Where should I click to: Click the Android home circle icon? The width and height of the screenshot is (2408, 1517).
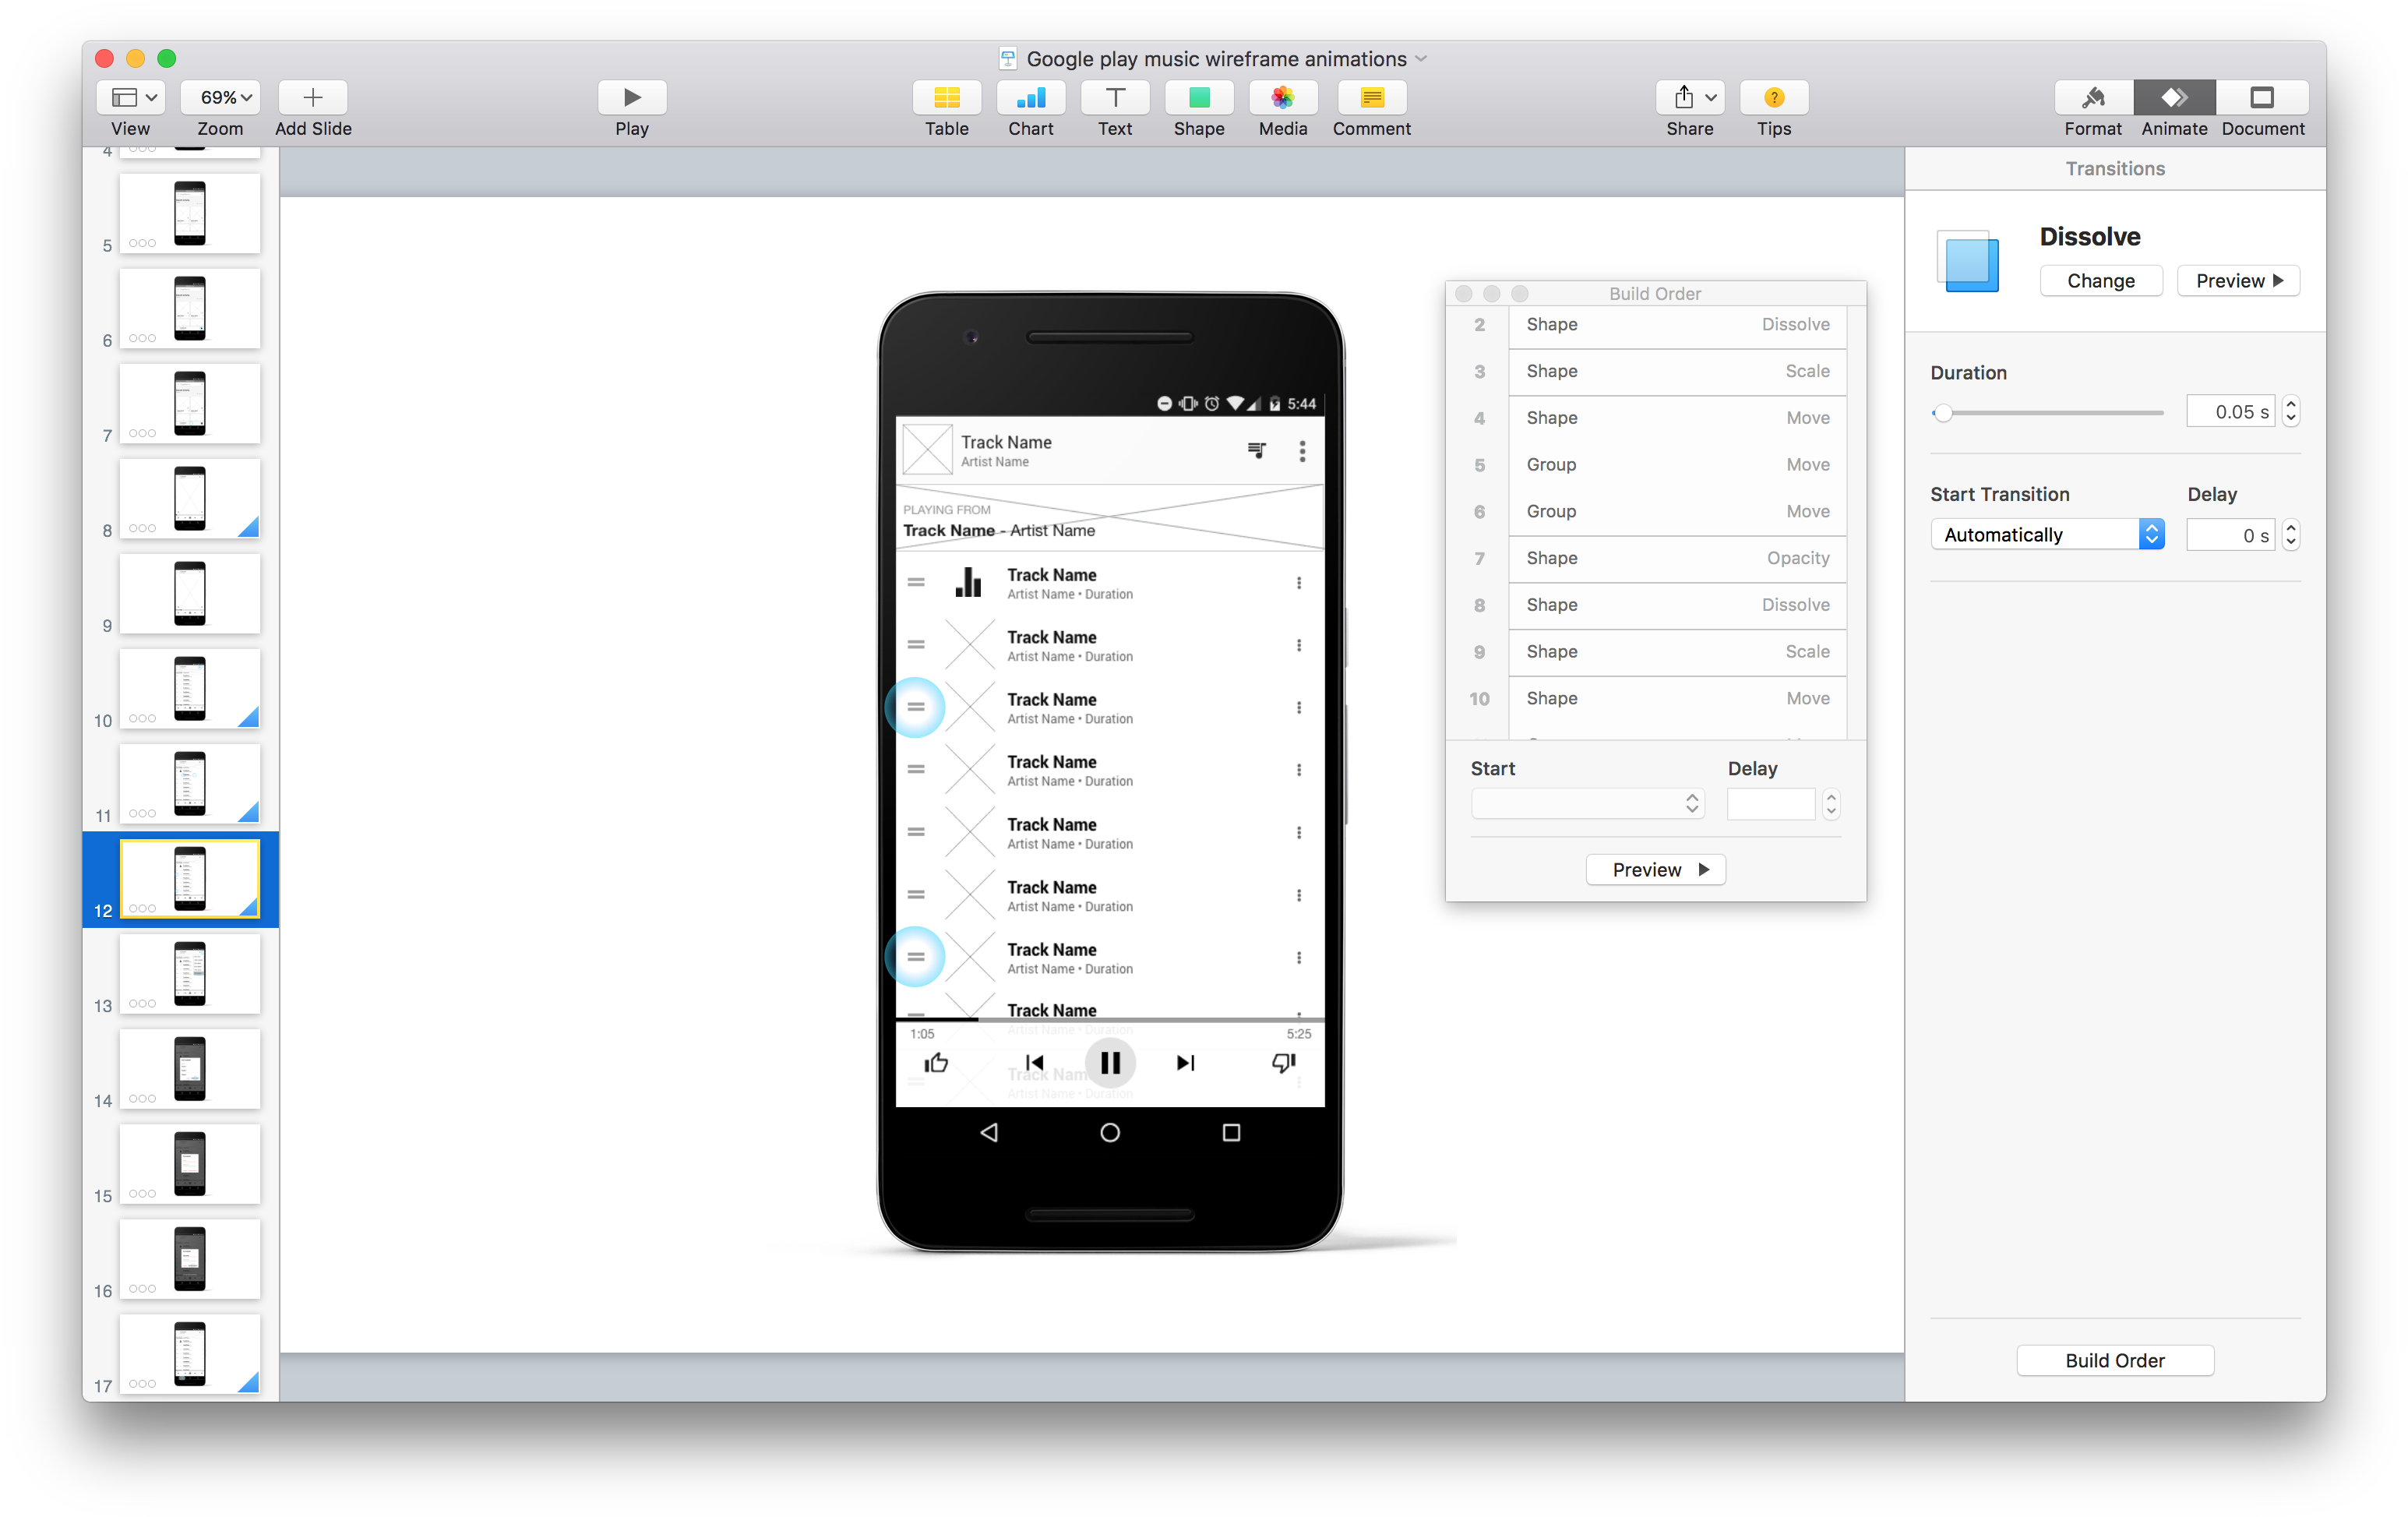[1110, 1132]
